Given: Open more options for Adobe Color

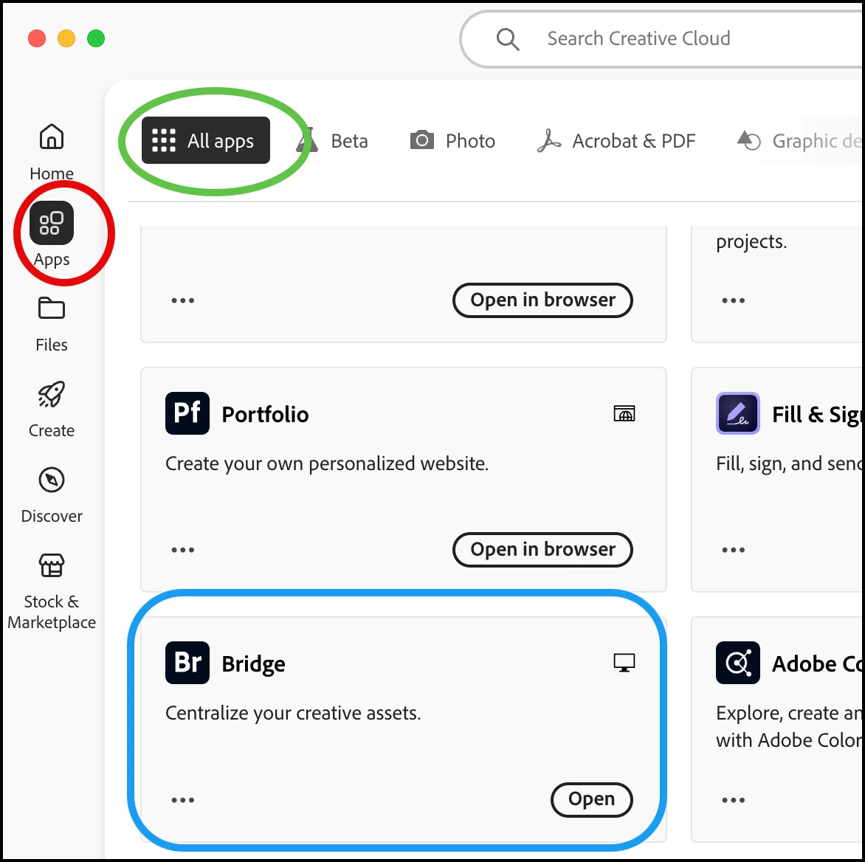Looking at the screenshot, I should 733,800.
